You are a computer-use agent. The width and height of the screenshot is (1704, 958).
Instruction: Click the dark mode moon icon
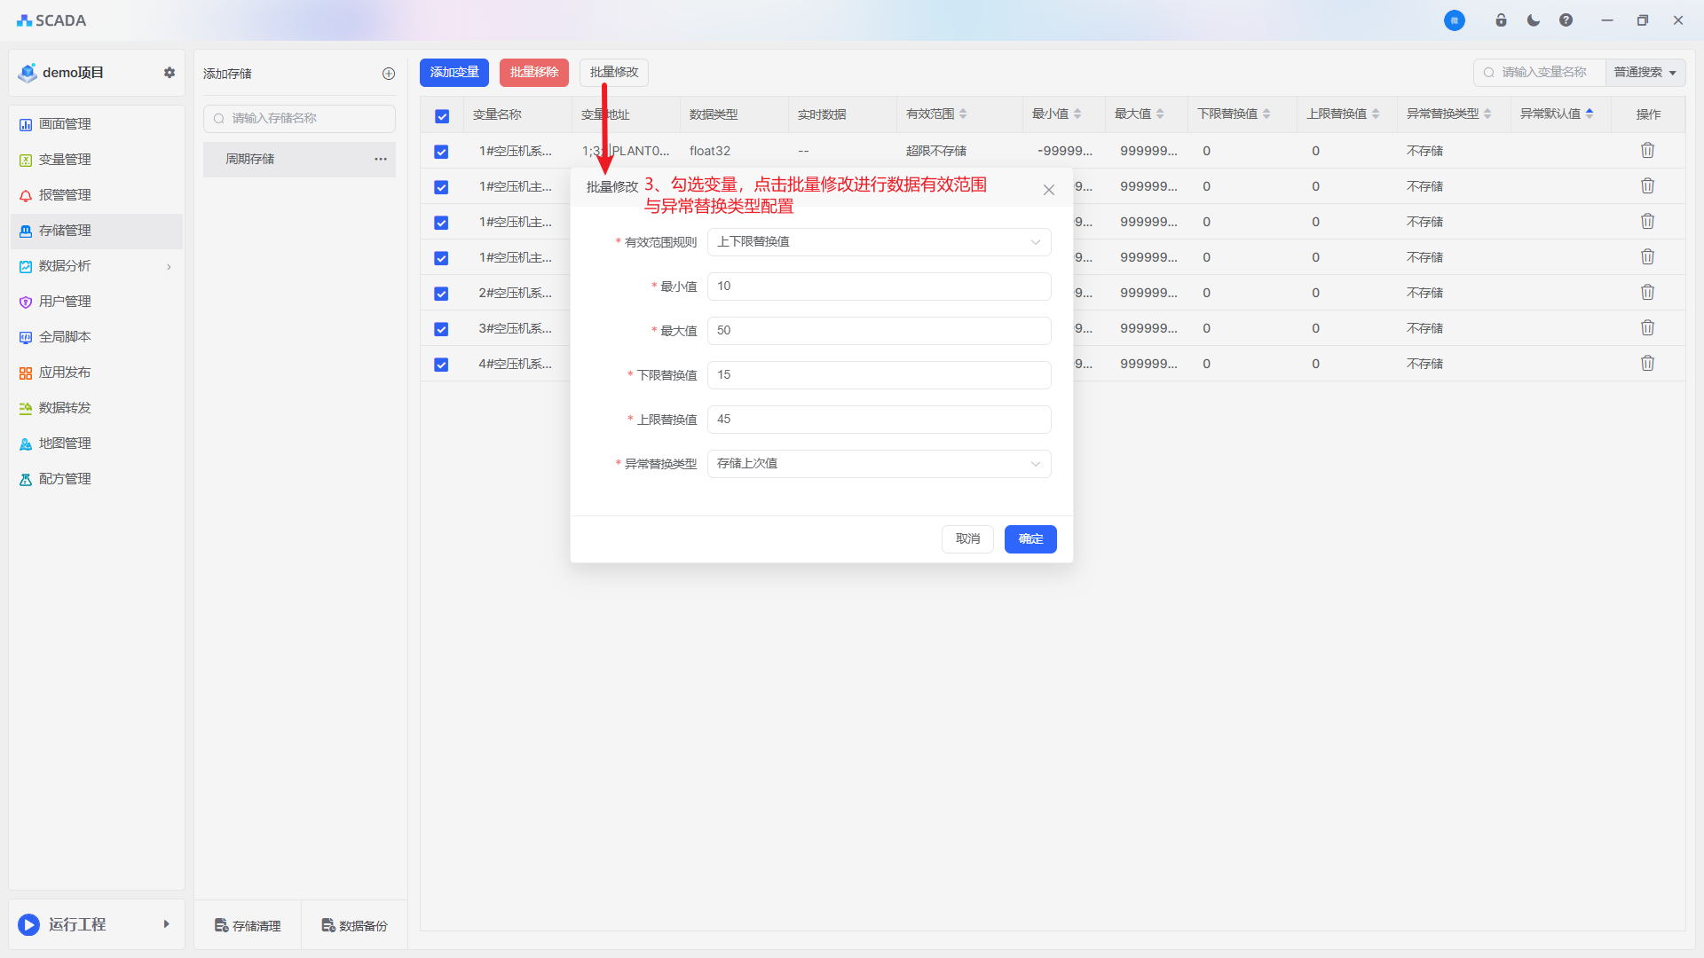(x=1534, y=20)
